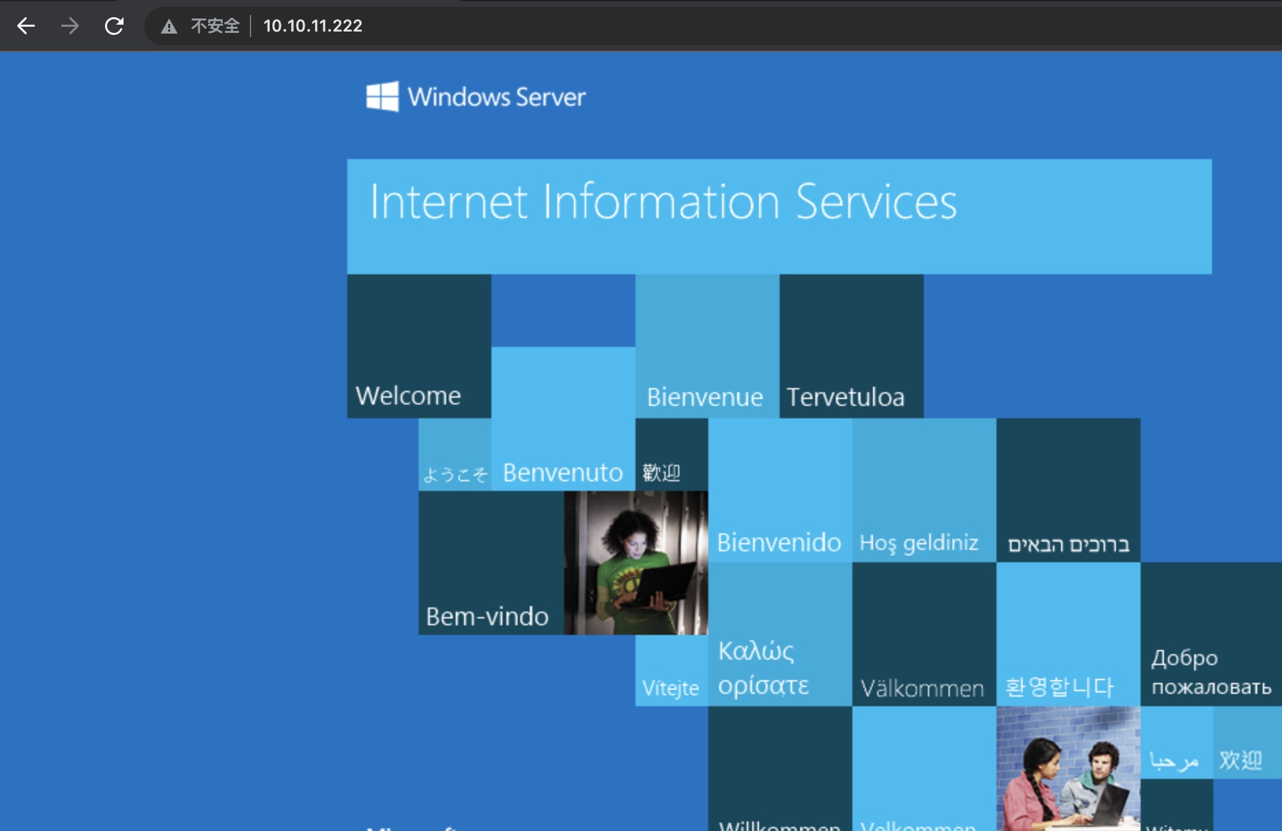Click the photo of woman holding laptop
Image resolution: width=1282 pixels, height=831 pixels.
click(x=636, y=563)
